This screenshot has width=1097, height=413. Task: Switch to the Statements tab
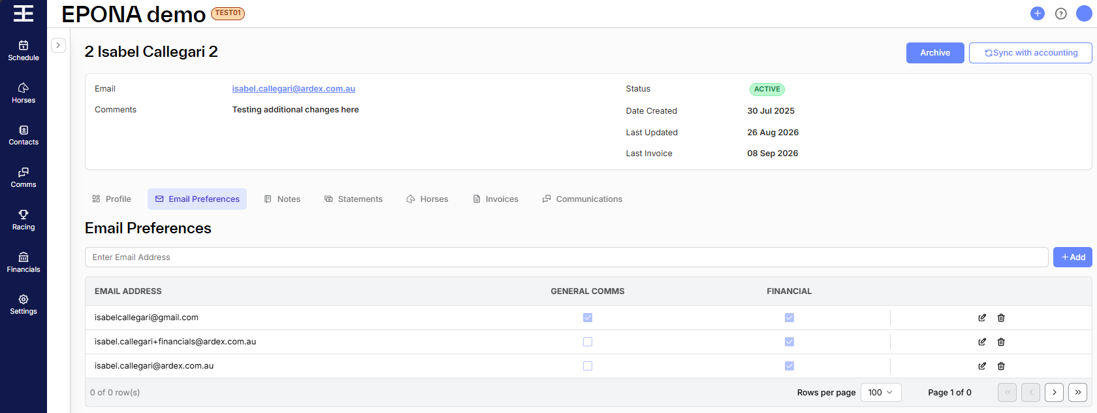pos(353,199)
